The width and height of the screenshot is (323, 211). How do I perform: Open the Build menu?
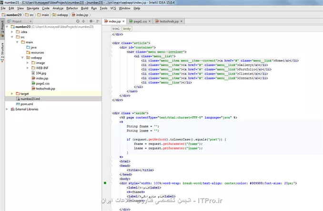coord(84,8)
